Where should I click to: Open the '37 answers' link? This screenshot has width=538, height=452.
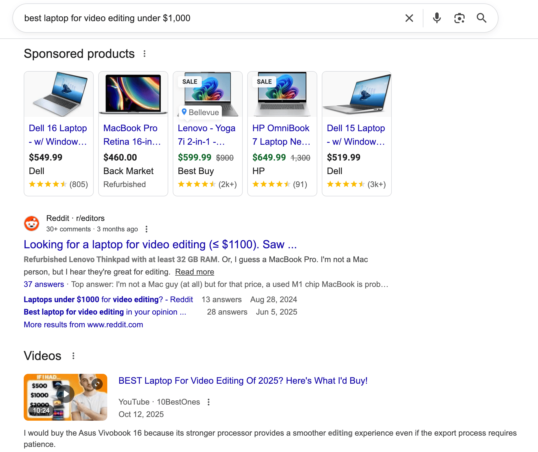pos(44,284)
